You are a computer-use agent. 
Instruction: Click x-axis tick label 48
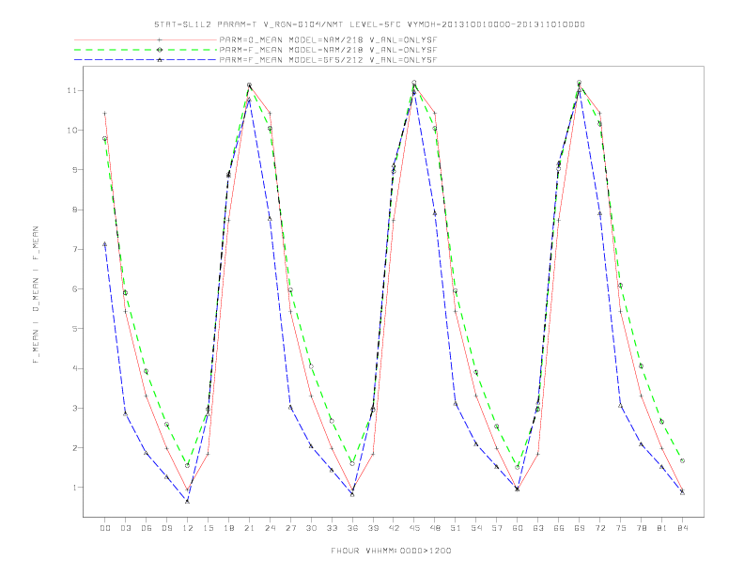click(435, 528)
